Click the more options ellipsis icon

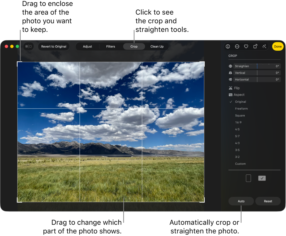coord(237,46)
